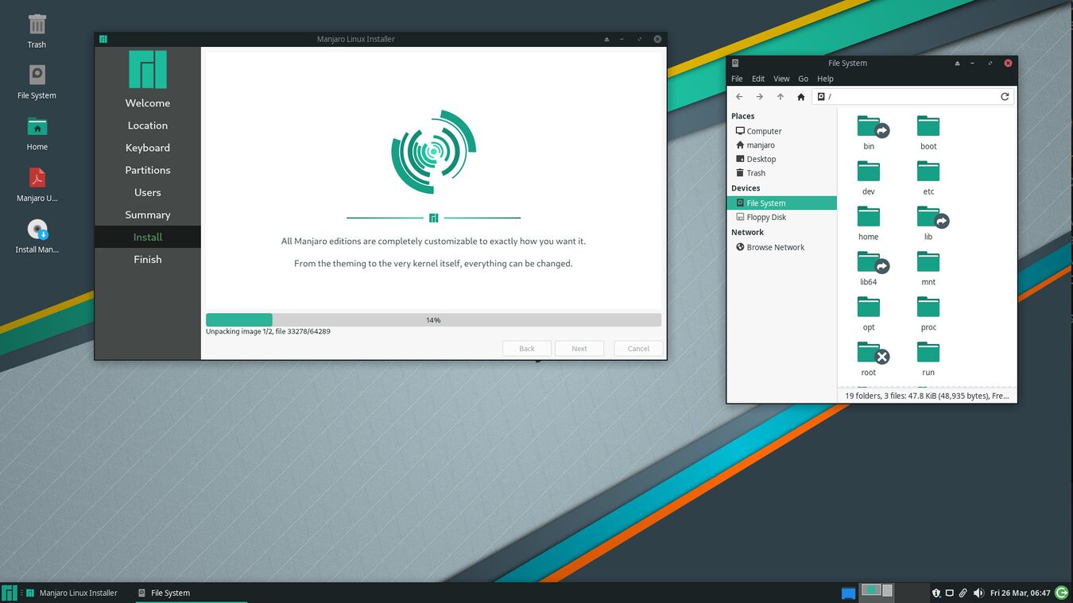Image resolution: width=1073 pixels, height=603 pixels.
Task: Click the Back button in installer
Action: (526, 348)
